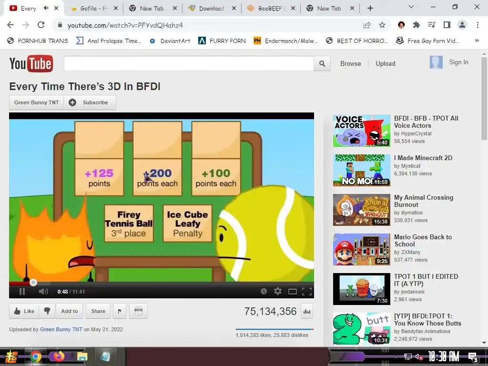The width and height of the screenshot is (488, 366).
Task: Open the DeviantArt bookmark
Action: coord(170,41)
